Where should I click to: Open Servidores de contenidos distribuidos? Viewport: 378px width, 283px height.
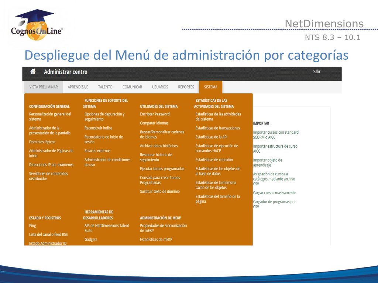(x=48, y=176)
